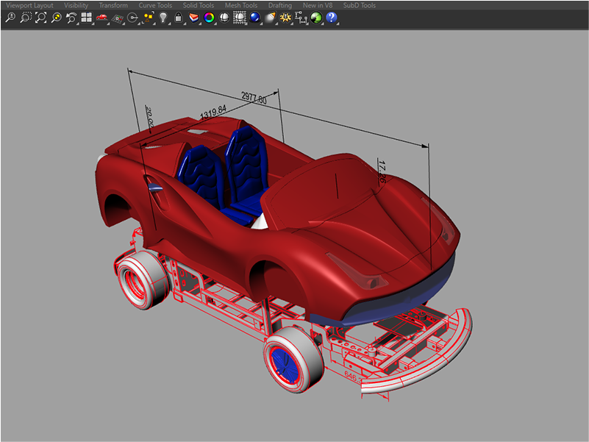The image size is (589, 442).
Task: Click the blue sphere Render icon
Action: pos(254,18)
